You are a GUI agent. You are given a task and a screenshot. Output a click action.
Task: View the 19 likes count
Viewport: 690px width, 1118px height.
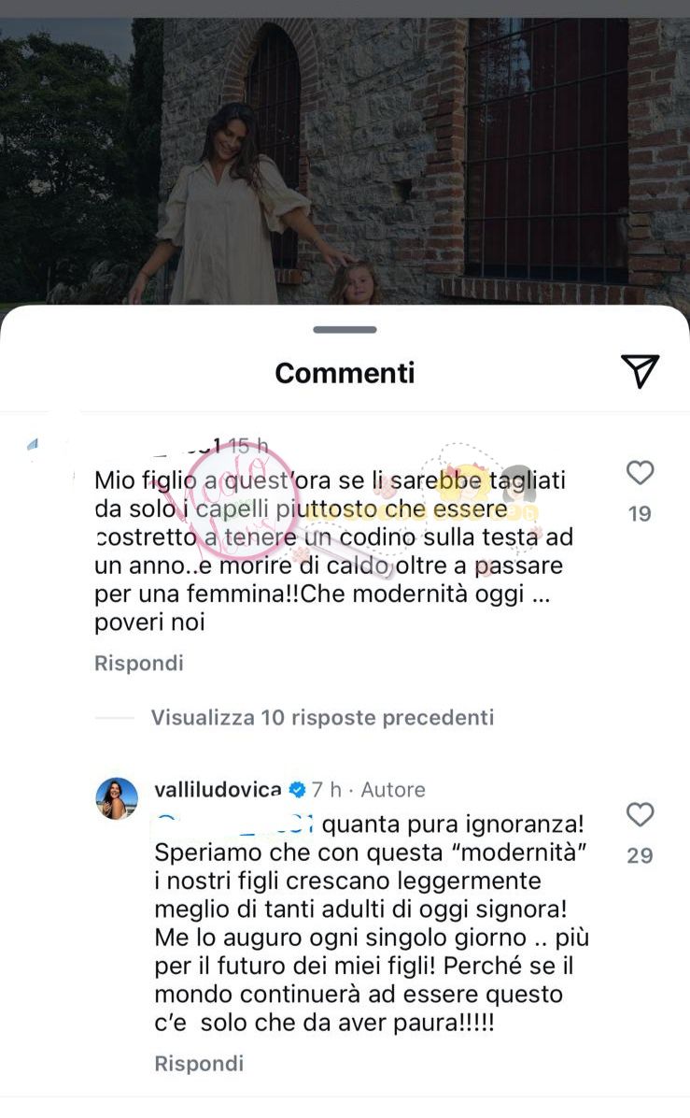coord(640,514)
